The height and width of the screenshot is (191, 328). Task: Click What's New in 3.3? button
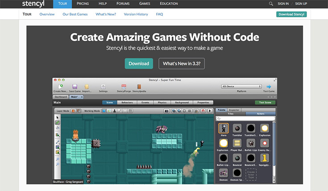click(182, 64)
